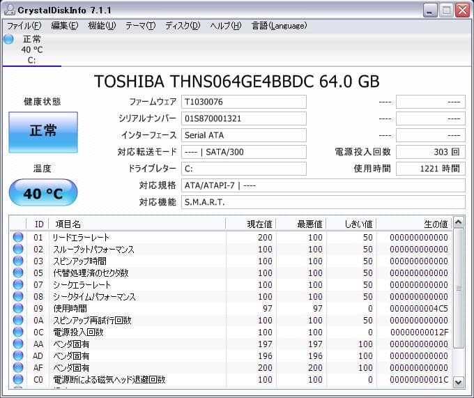Click status orb of row C0 電源断による磁気ヘッド退避回数
Screen dimensions: 474x398
click(18, 379)
